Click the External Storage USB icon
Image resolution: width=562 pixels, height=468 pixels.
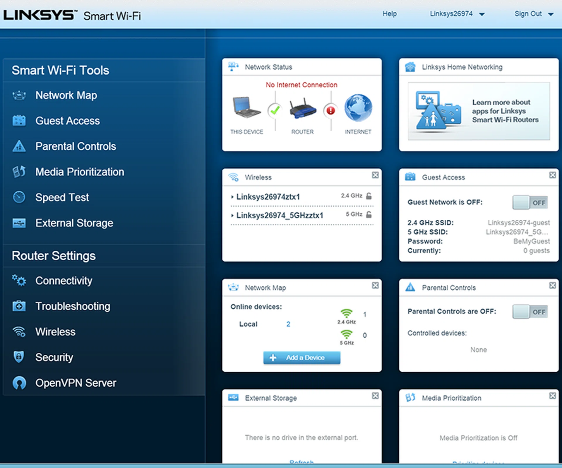19,223
